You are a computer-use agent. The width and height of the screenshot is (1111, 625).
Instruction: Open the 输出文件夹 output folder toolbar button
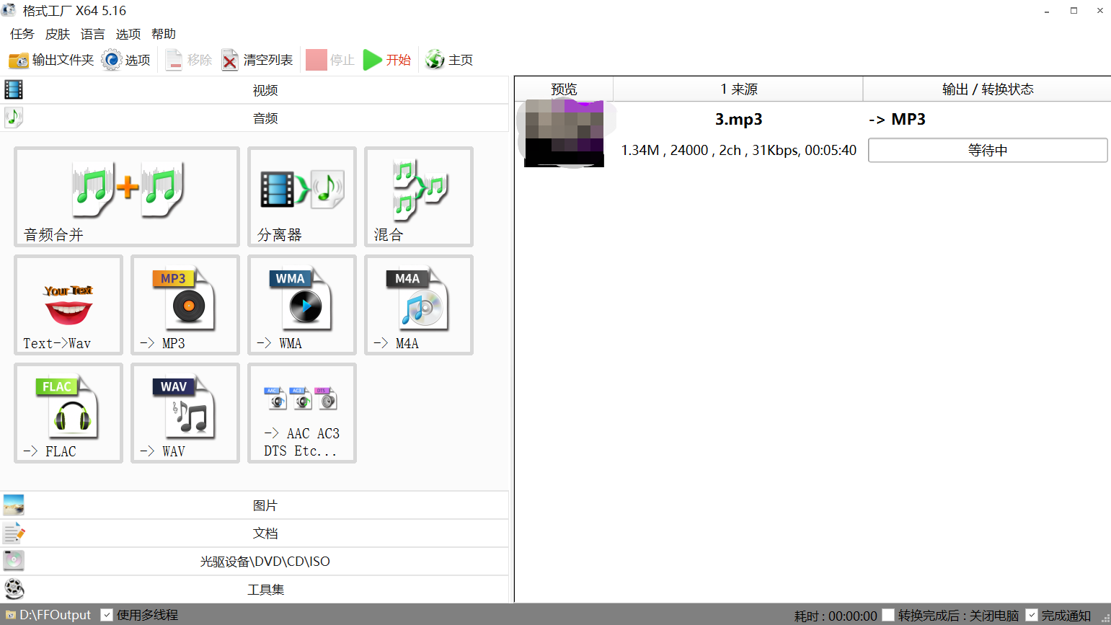(51, 60)
